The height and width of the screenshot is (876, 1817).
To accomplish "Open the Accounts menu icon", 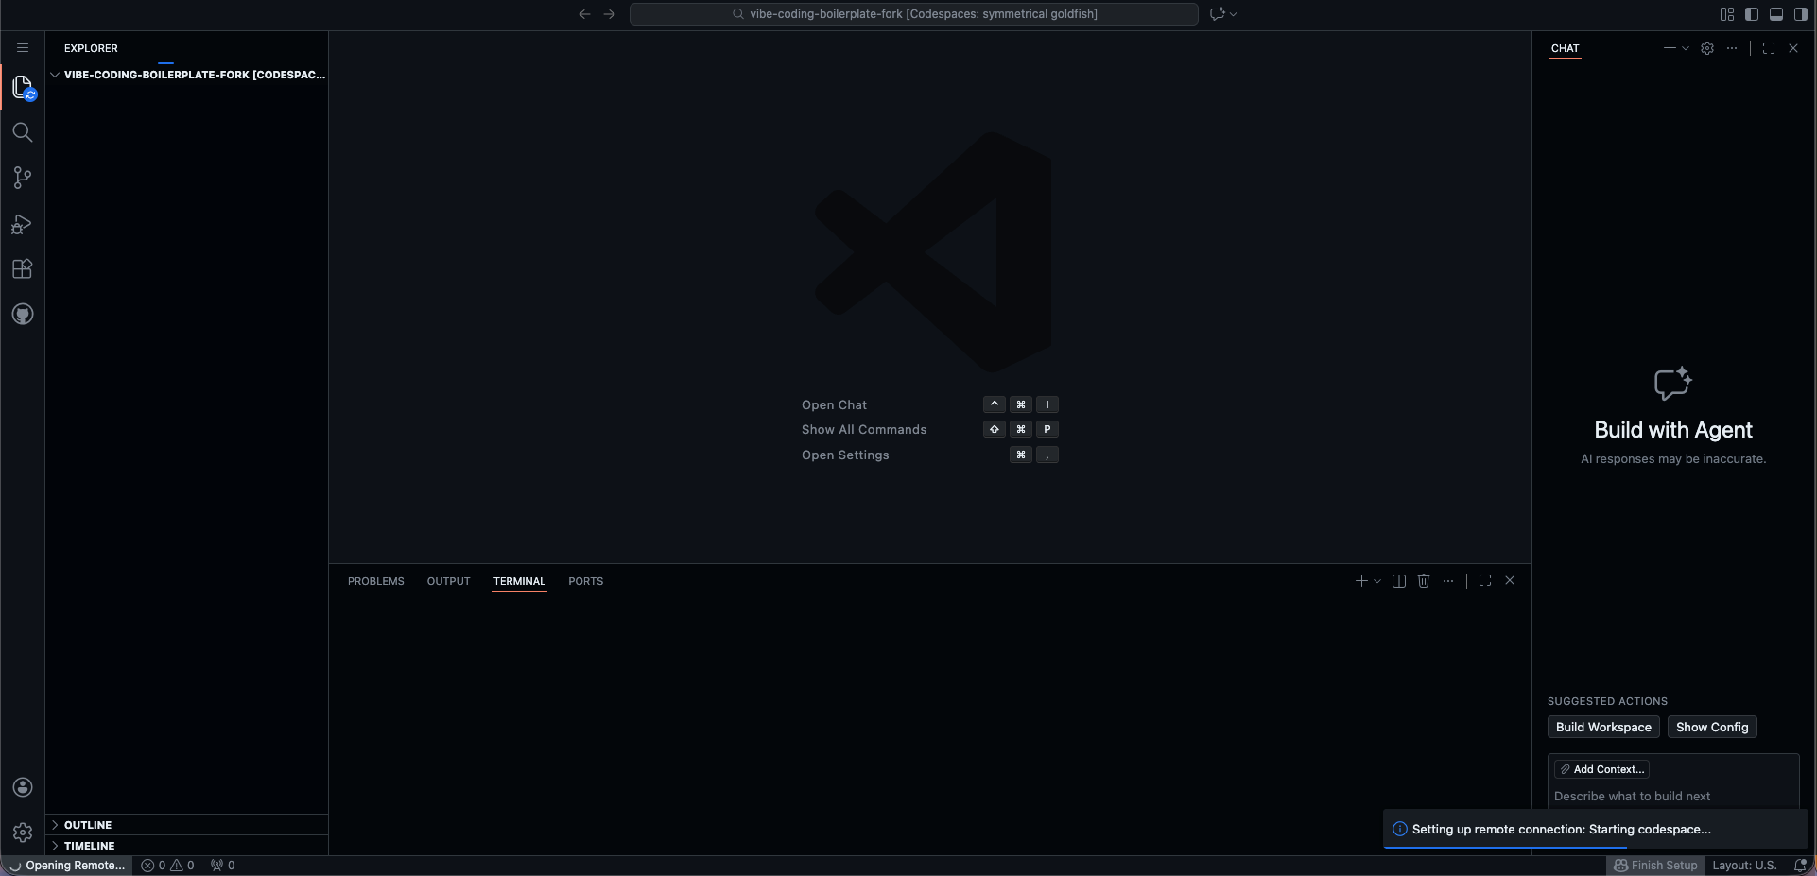I will pos(23,787).
